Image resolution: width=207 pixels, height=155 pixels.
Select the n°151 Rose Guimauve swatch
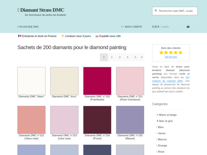point(130,81)
